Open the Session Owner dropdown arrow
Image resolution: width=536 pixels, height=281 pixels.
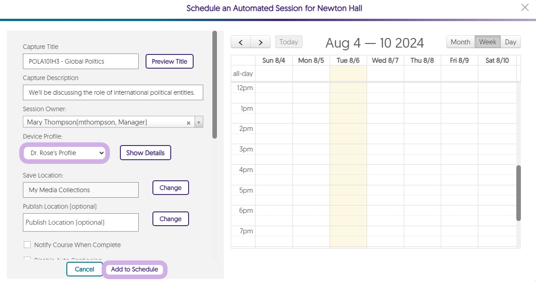pos(199,122)
